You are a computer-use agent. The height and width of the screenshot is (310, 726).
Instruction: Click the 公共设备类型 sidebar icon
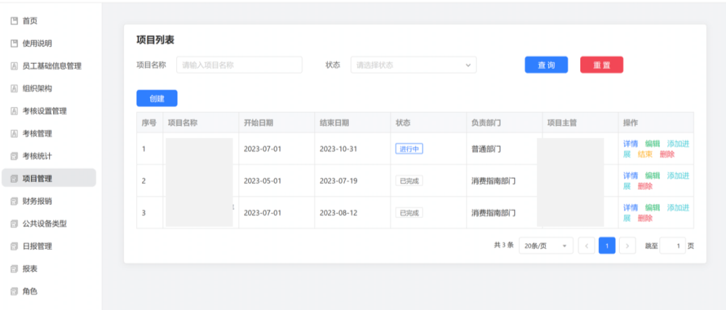click(14, 223)
